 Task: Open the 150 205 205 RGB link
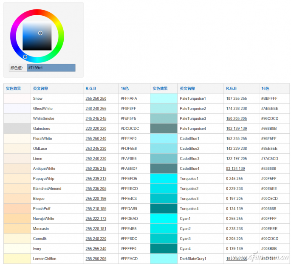point(236,118)
